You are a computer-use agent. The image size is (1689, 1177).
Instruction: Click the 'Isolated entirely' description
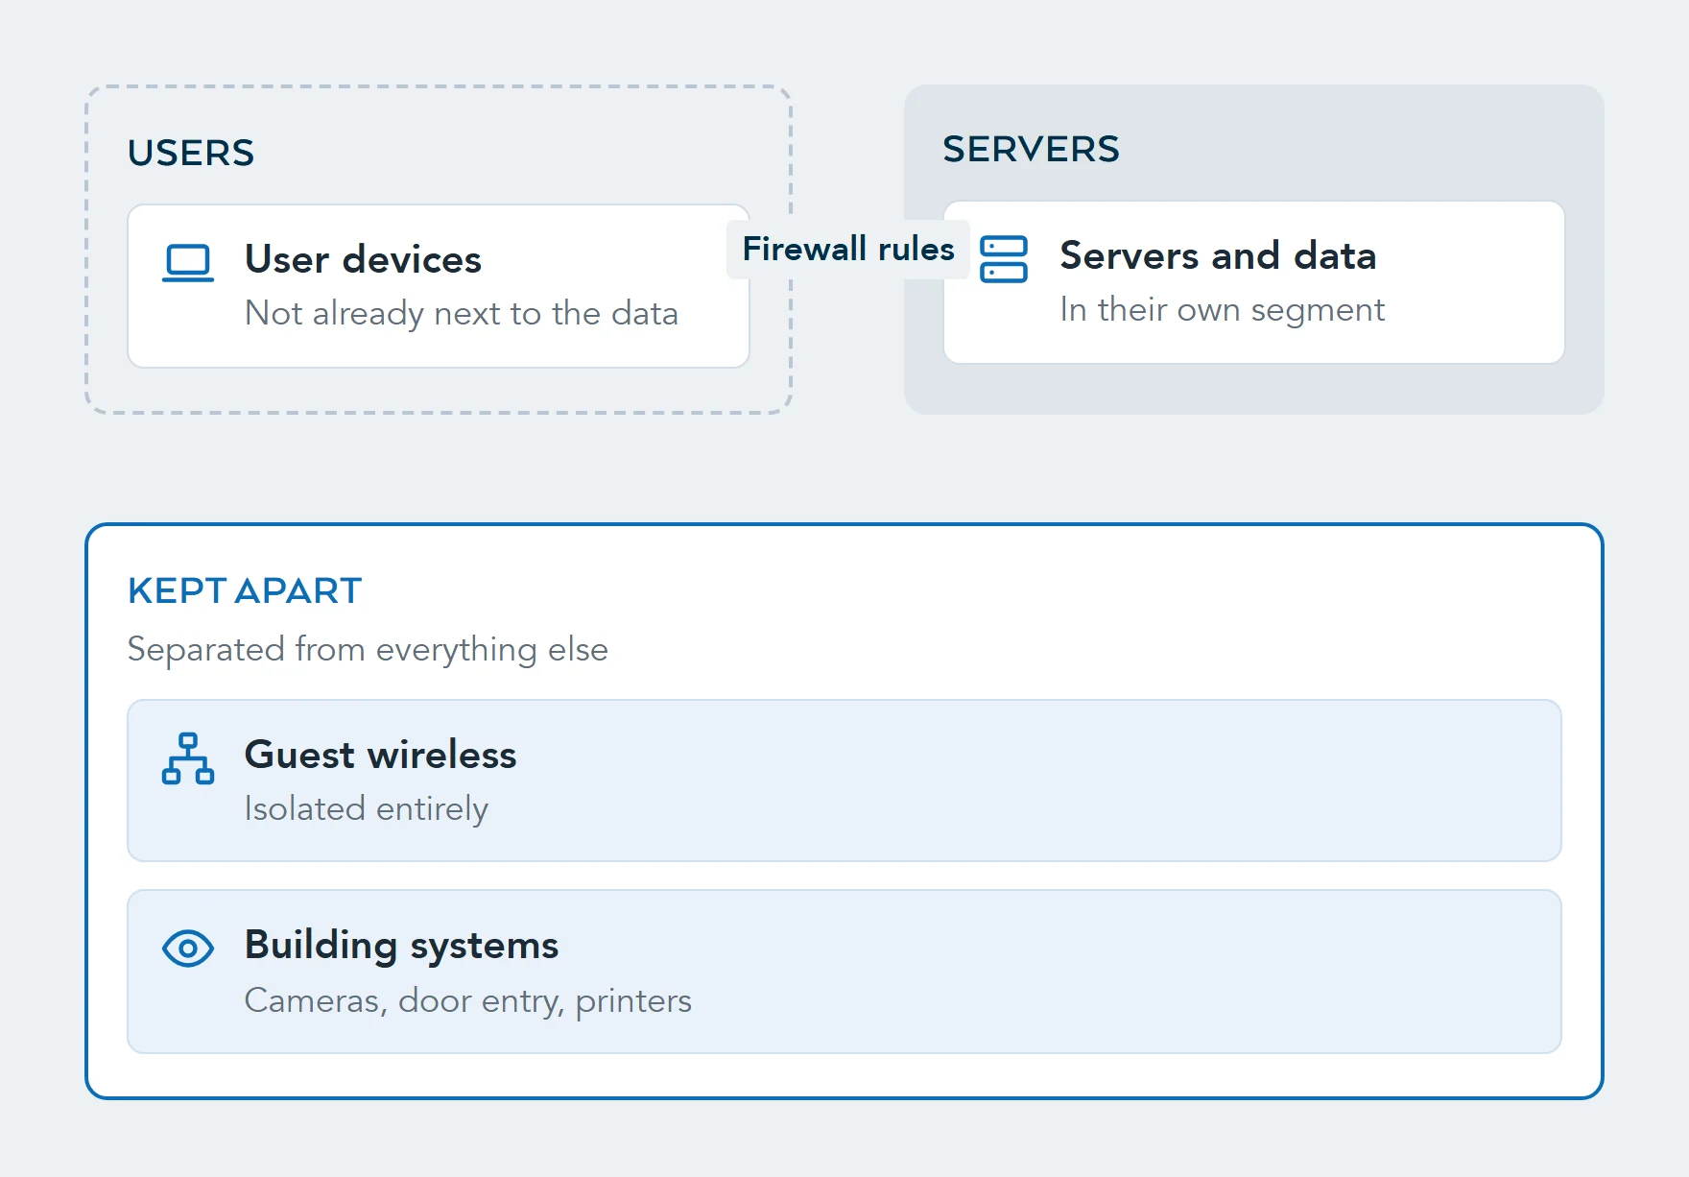pos(366,808)
